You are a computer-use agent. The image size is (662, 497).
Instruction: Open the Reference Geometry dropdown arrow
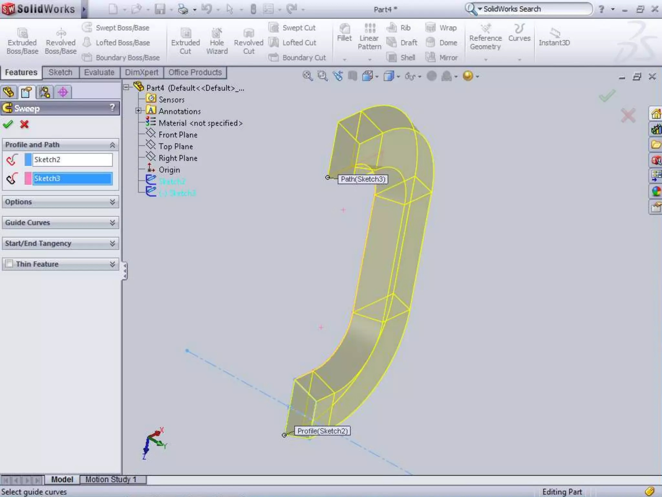coord(486,60)
